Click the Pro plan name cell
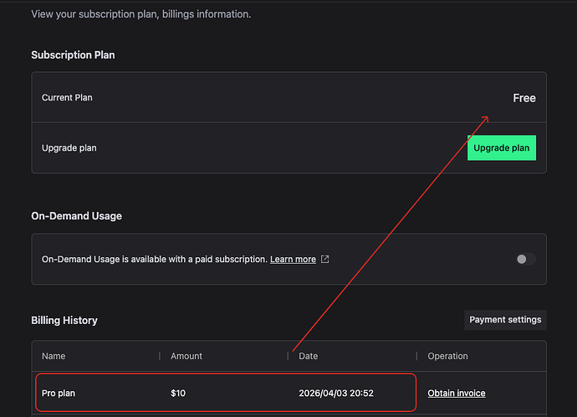577x417 pixels. pos(59,393)
